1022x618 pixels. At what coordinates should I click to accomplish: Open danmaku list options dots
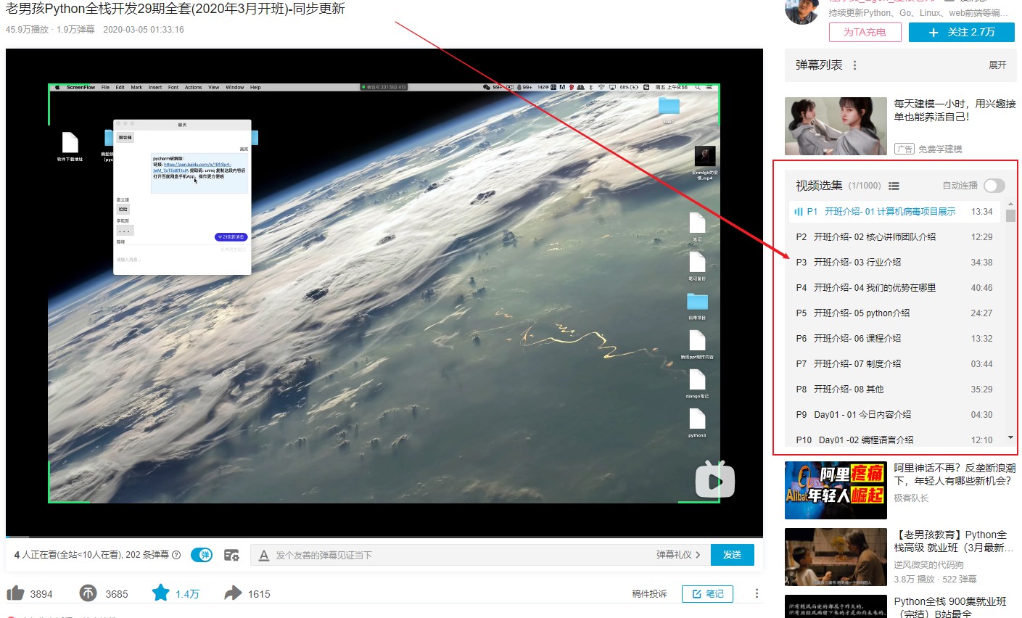854,65
